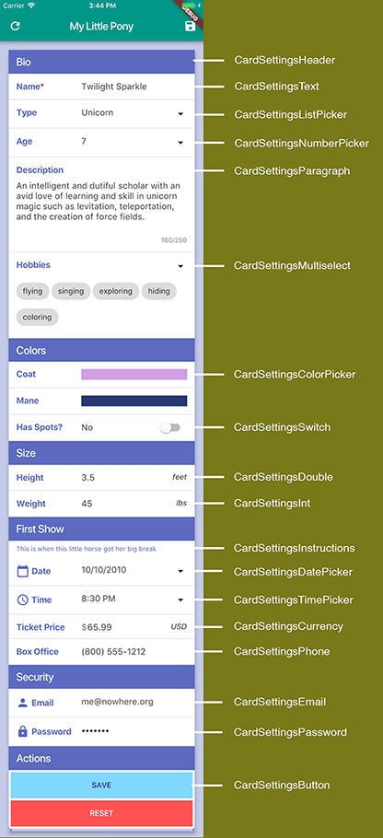This screenshot has width=383, height=838.
Task: Click the 10/10/2010 date value
Action: [104, 570]
